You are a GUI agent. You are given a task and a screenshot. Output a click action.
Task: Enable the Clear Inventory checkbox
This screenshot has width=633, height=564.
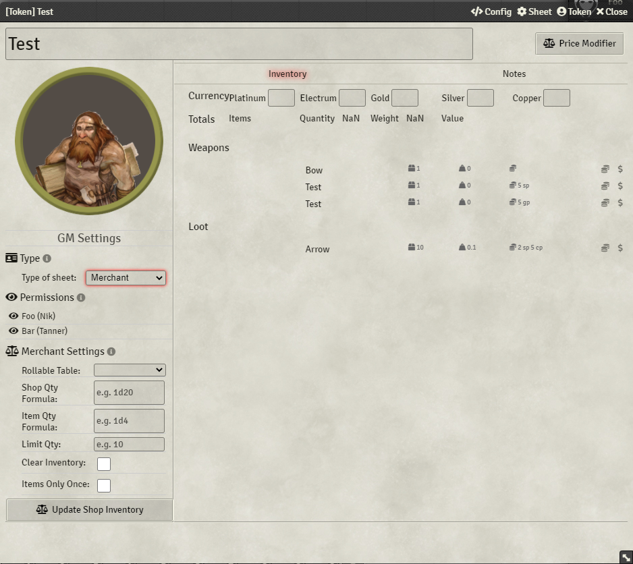coord(104,463)
